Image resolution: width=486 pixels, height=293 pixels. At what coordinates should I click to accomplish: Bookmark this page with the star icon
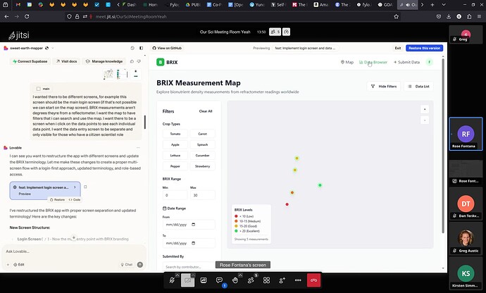(x=396, y=16)
